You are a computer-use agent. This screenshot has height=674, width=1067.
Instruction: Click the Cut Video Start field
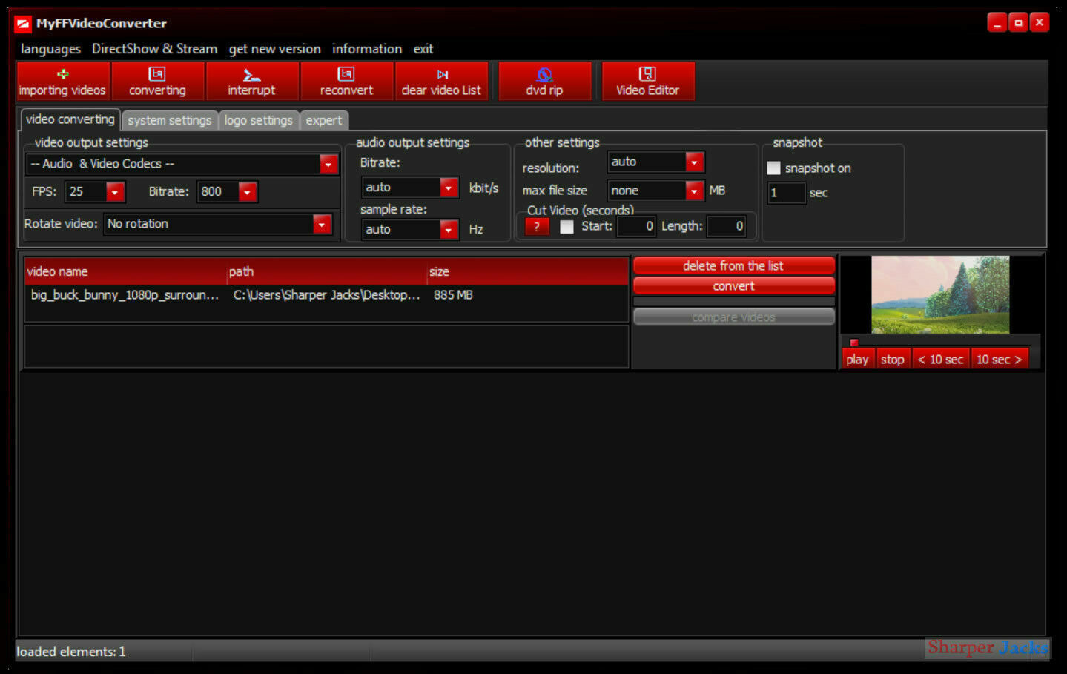click(636, 226)
